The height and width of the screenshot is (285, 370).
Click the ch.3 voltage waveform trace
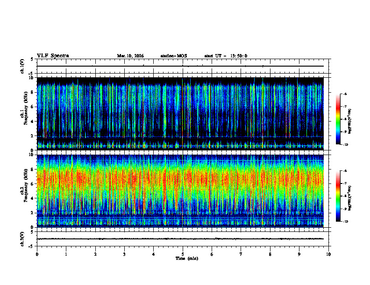180,239
